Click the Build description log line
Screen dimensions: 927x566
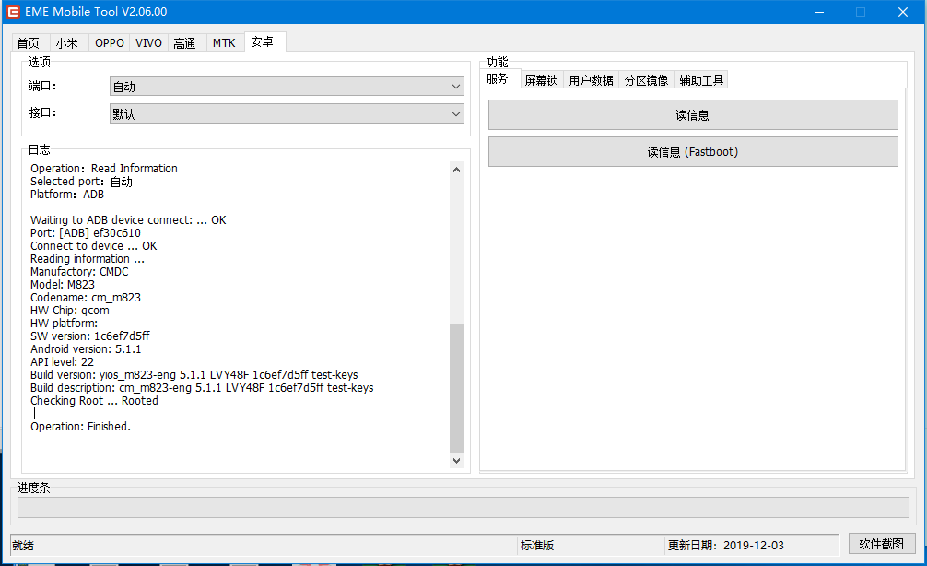pyautogui.click(x=202, y=388)
